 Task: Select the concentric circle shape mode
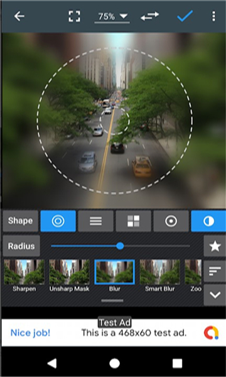[58, 221]
